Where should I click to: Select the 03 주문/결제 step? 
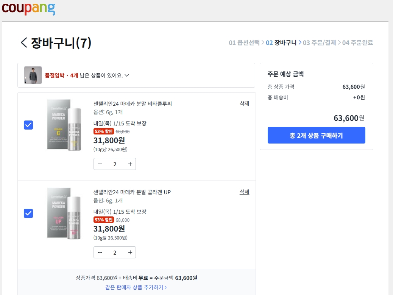coord(319,43)
